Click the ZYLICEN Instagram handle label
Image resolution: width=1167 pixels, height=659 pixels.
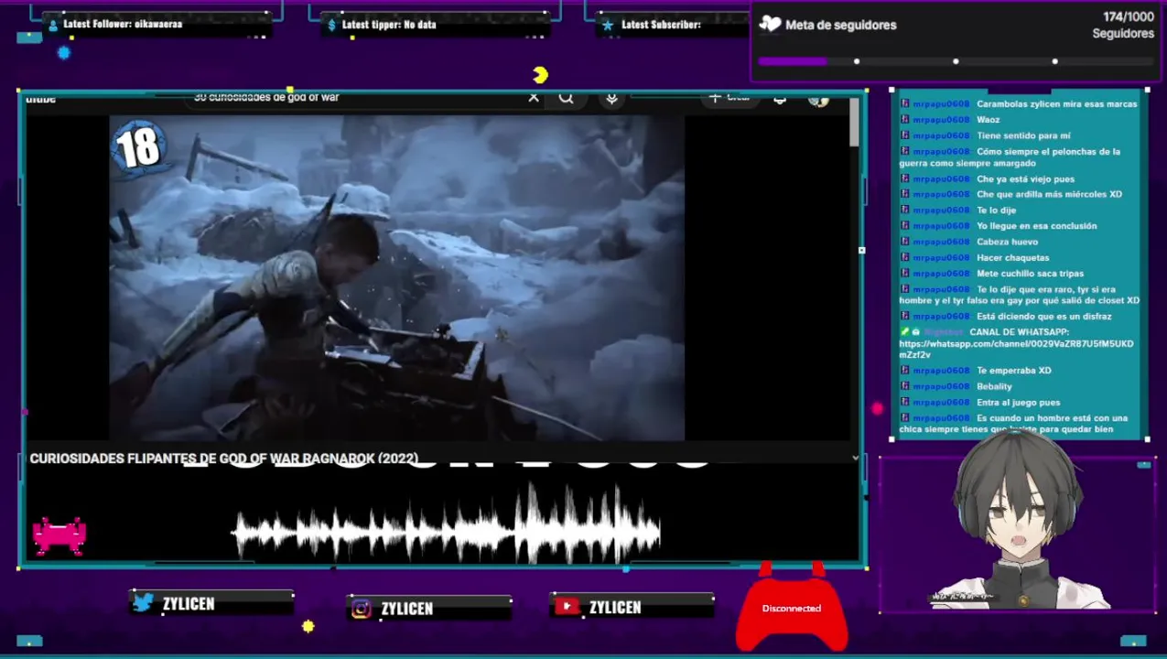407,609
